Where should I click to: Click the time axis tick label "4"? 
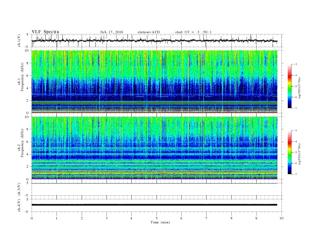(131, 218)
